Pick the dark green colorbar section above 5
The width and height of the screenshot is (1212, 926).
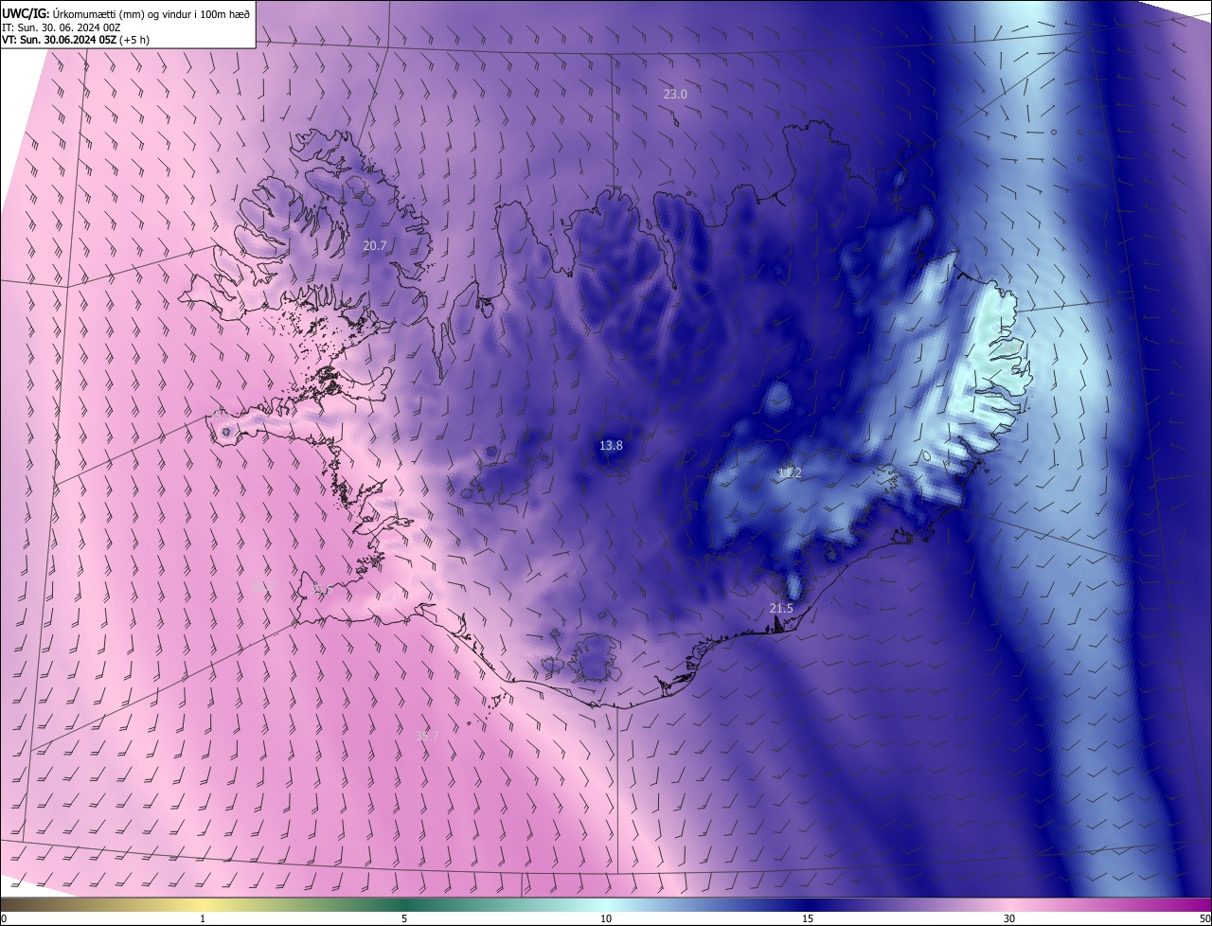click(x=404, y=904)
